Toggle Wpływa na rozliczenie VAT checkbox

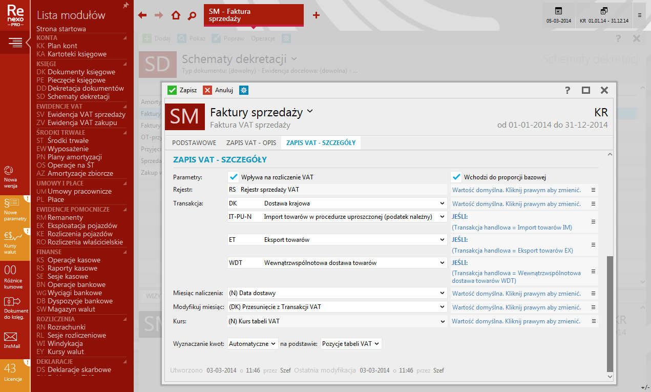pos(234,177)
